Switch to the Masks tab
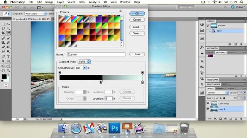This screenshot has width=247, height=138. (x=225, y=84)
